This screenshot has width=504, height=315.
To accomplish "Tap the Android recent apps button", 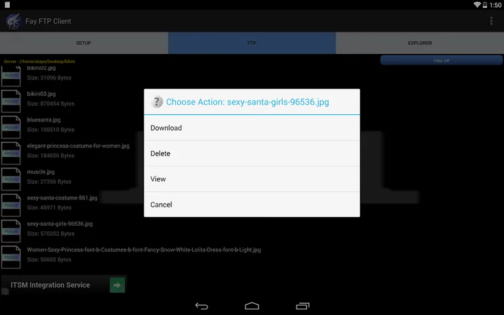I will click(302, 306).
